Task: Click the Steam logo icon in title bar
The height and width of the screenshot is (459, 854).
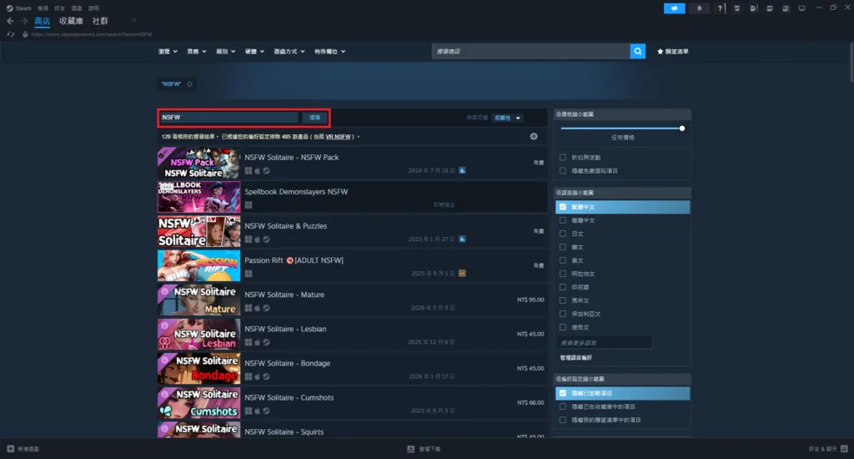Action: [9, 8]
